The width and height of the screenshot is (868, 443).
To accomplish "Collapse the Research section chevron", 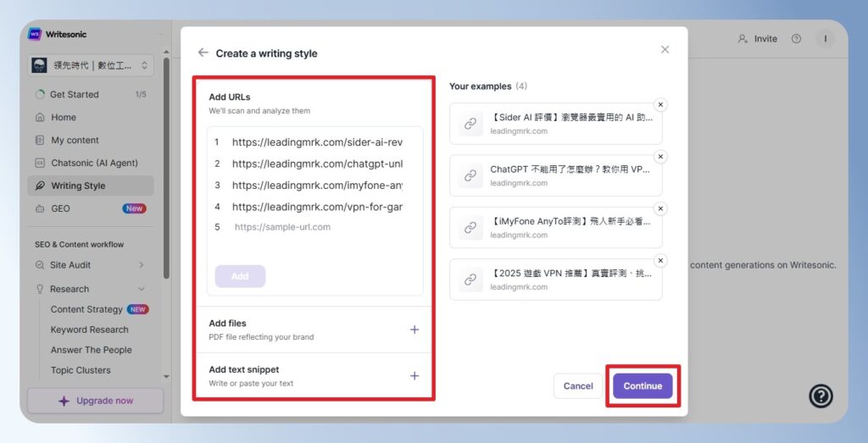I will [142, 289].
